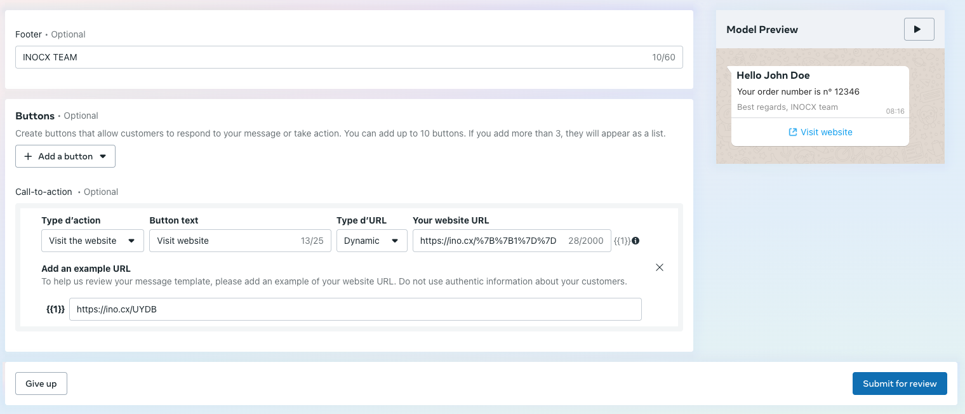Click the info icon beside the URL variable
The image size is (965, 414).
point(636,241)
